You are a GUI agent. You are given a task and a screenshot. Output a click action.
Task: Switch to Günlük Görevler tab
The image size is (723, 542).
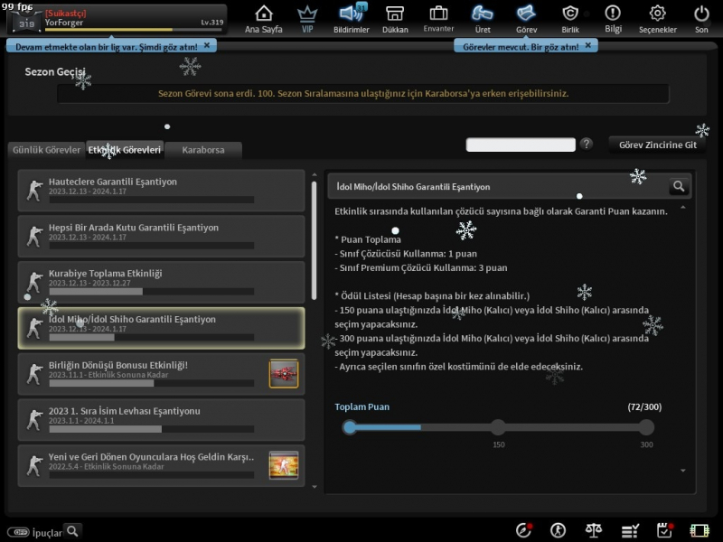(x=45, y=150)
